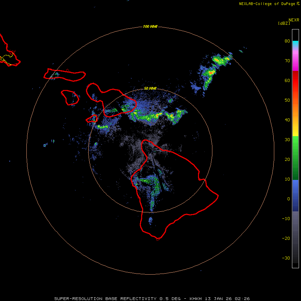
Task: Click the KHKM 13 JAN 26 02:26 timestamp
Action: click(220, 299)
